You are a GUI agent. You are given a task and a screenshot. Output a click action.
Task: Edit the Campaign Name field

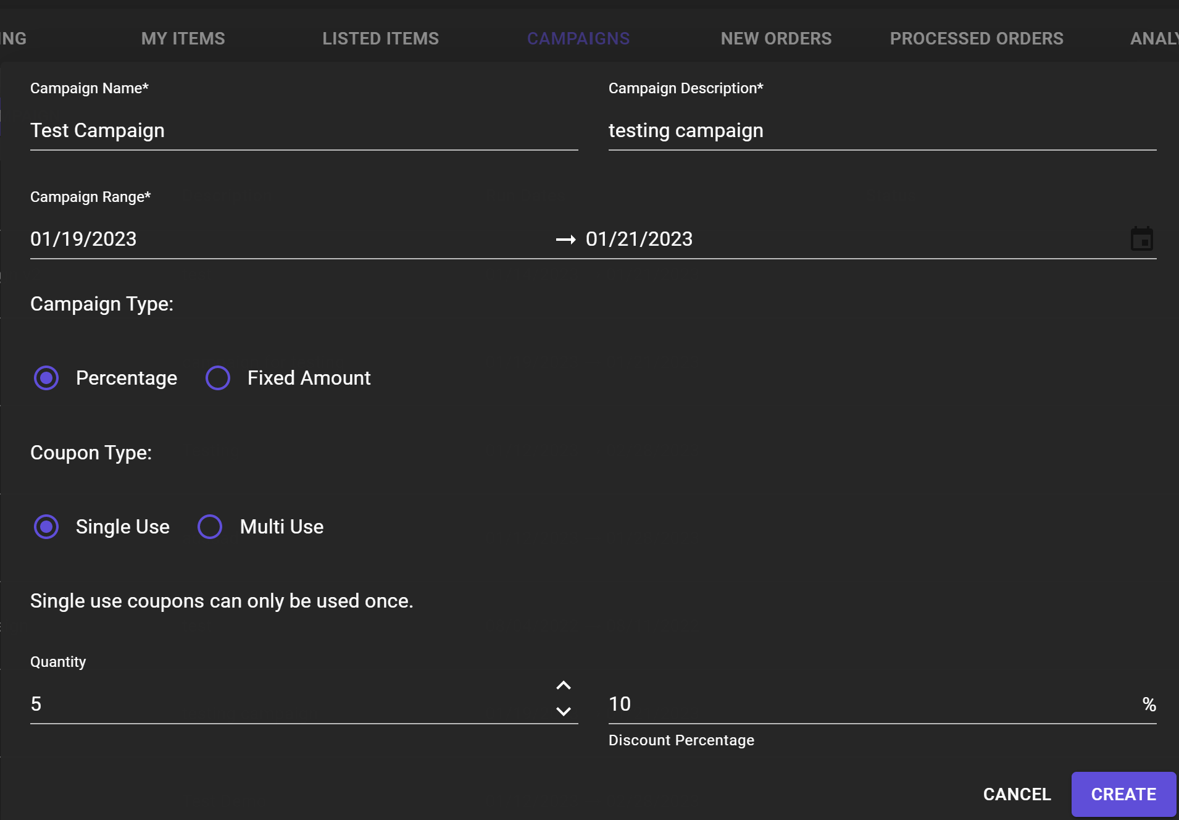tap(304, 131)
